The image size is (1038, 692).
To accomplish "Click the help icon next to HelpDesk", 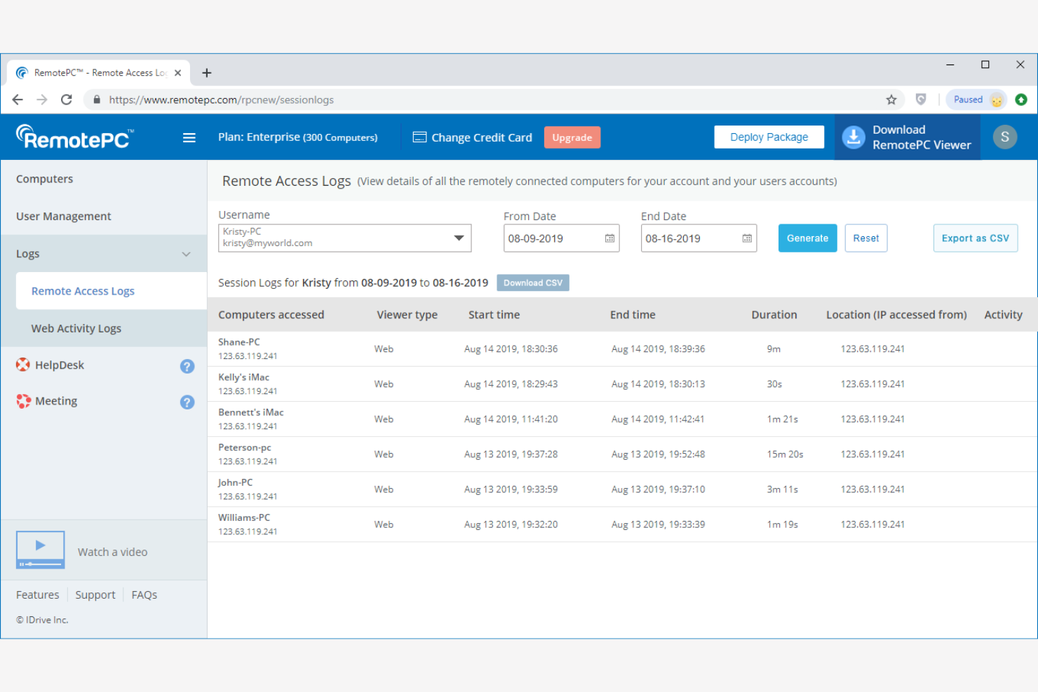I will [x=187, y=366].
